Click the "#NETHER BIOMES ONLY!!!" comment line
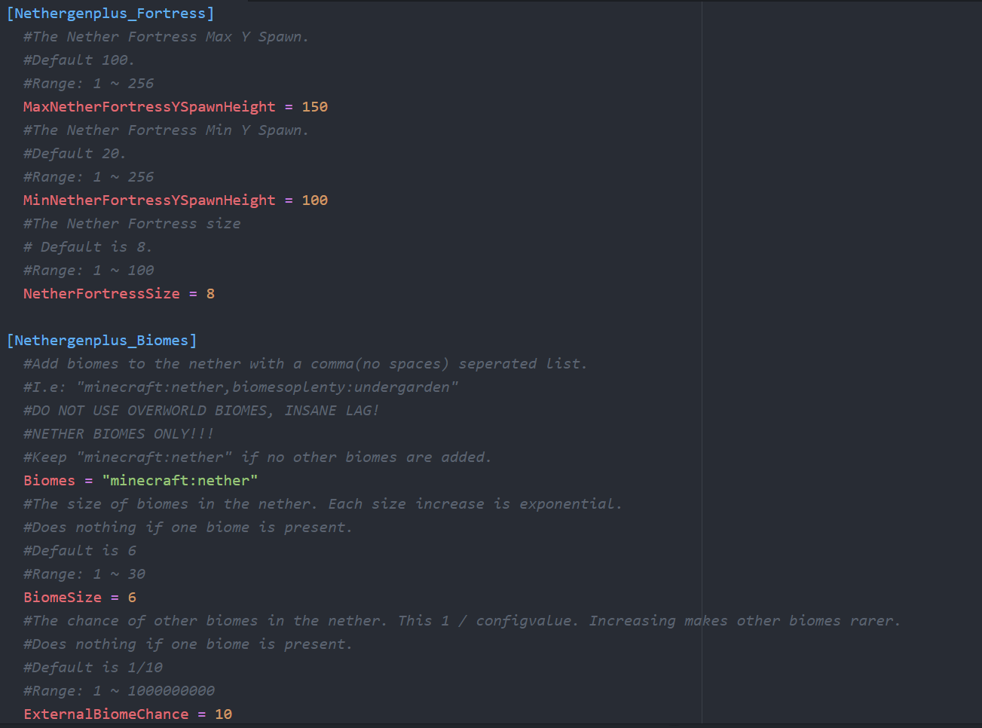 tap(119, 434)
